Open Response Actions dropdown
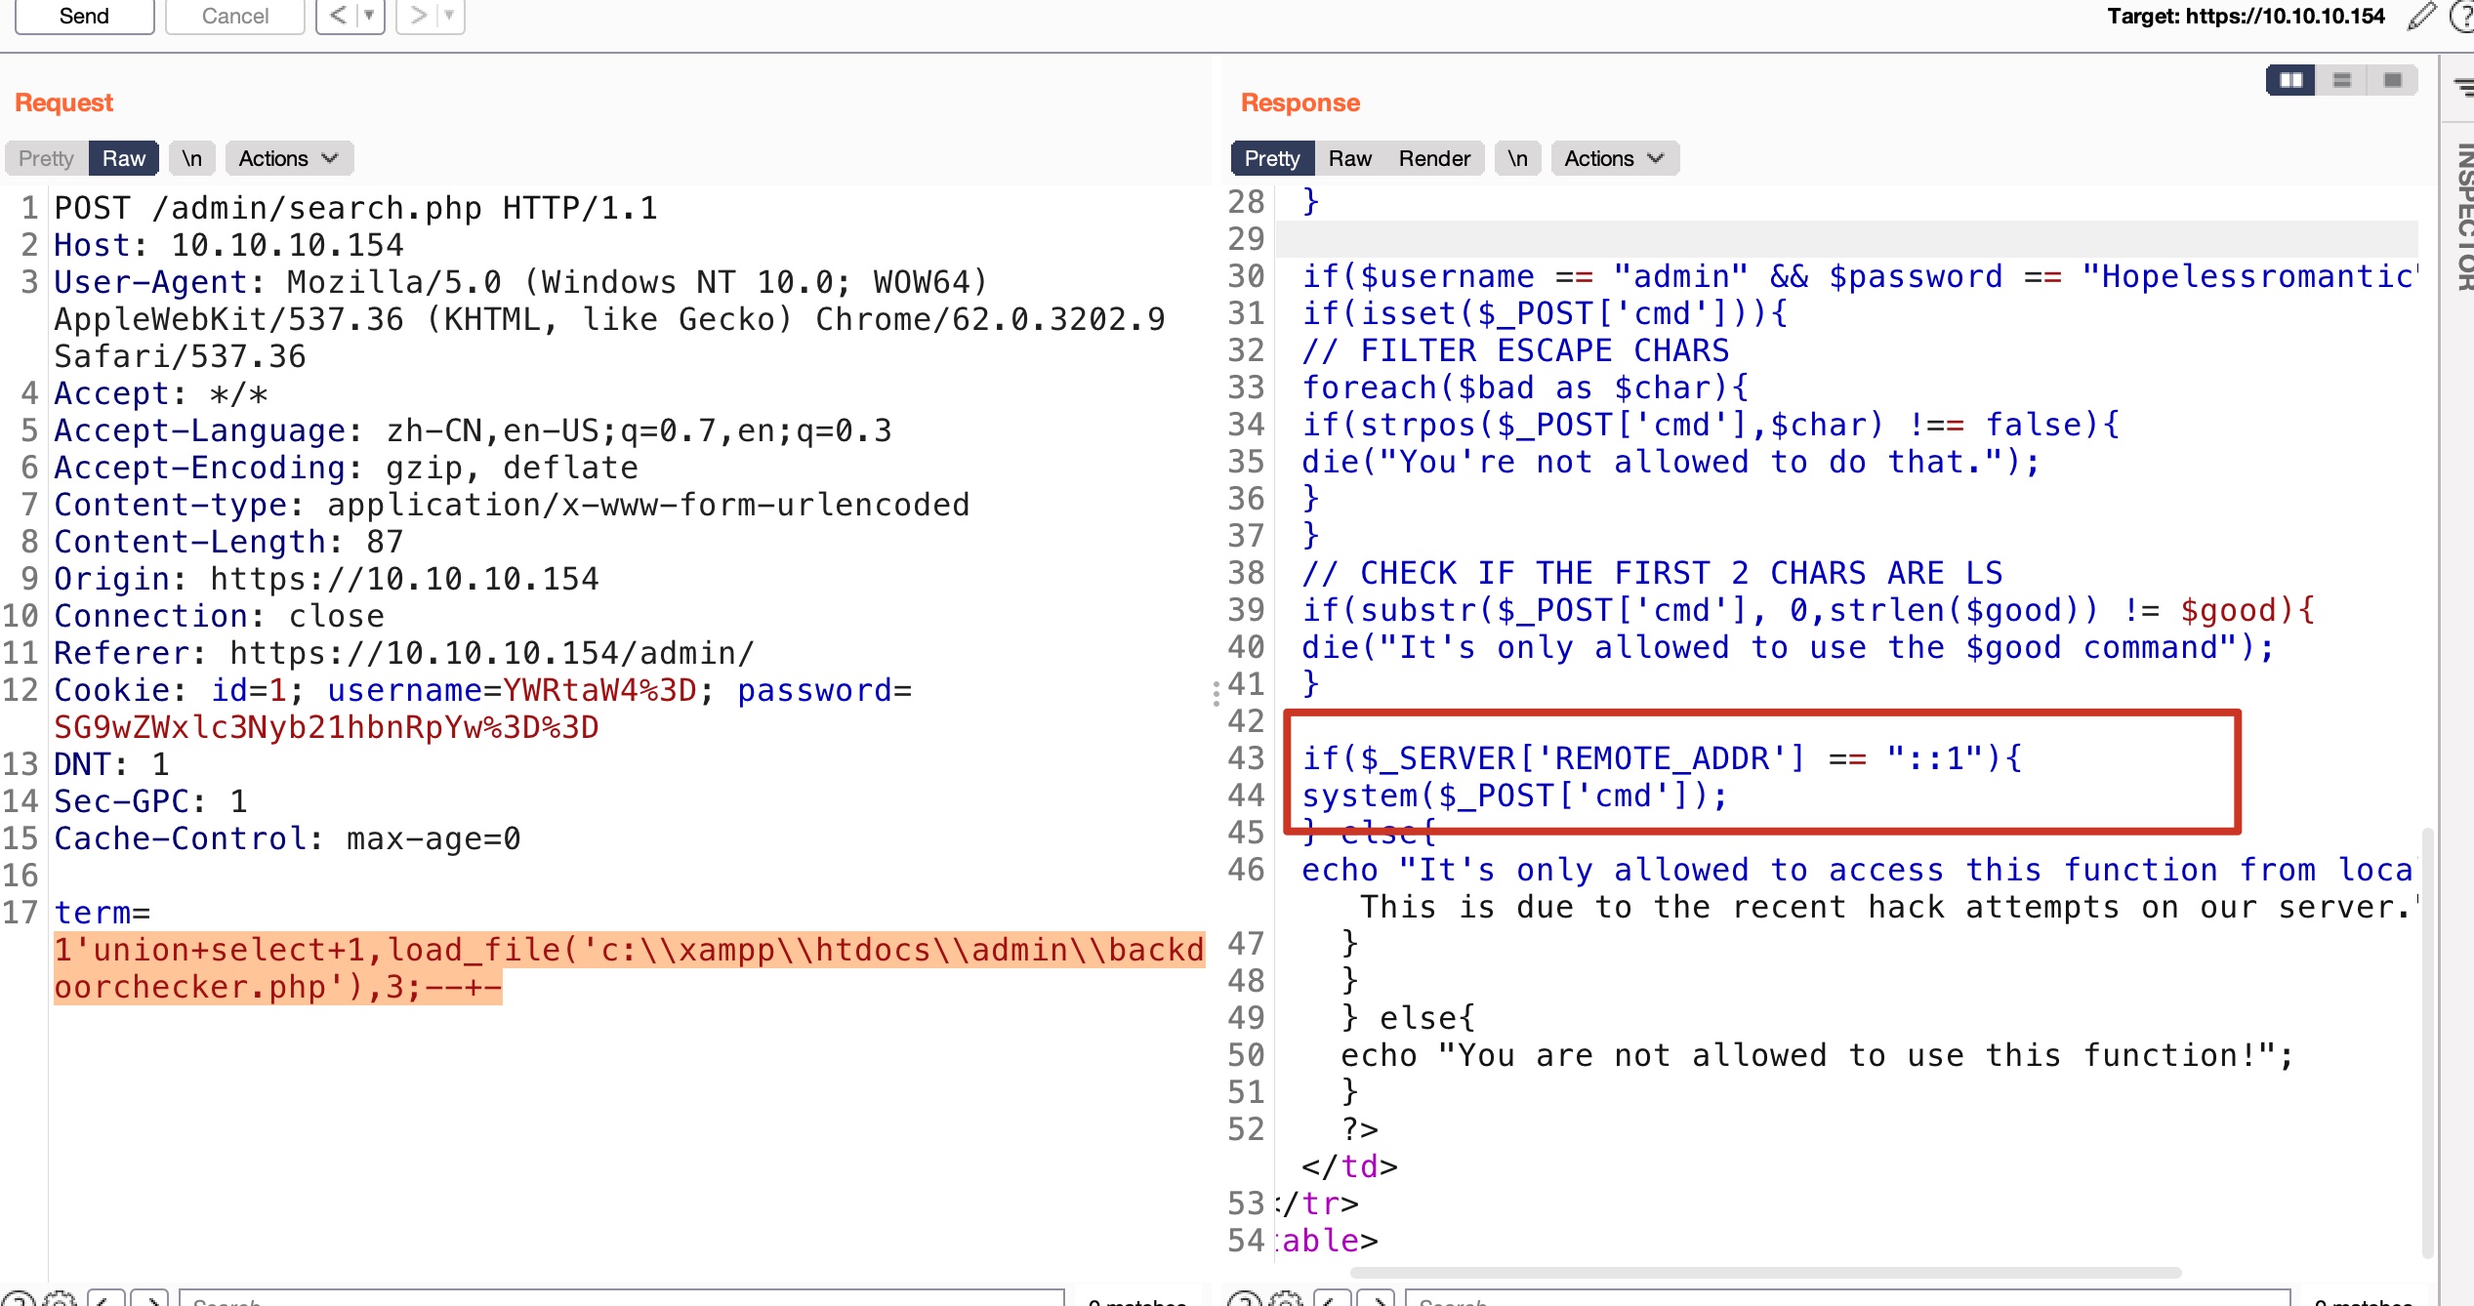 coord(1614,158)
